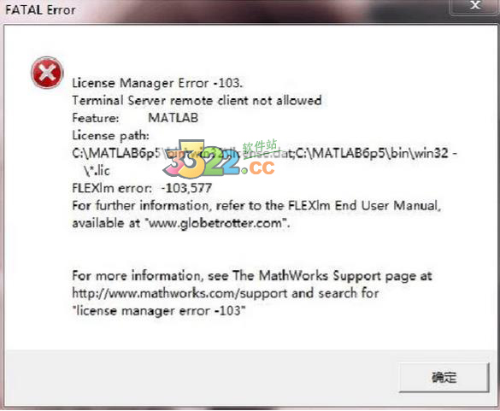Open the www.globetrotter.com address text

215,223
